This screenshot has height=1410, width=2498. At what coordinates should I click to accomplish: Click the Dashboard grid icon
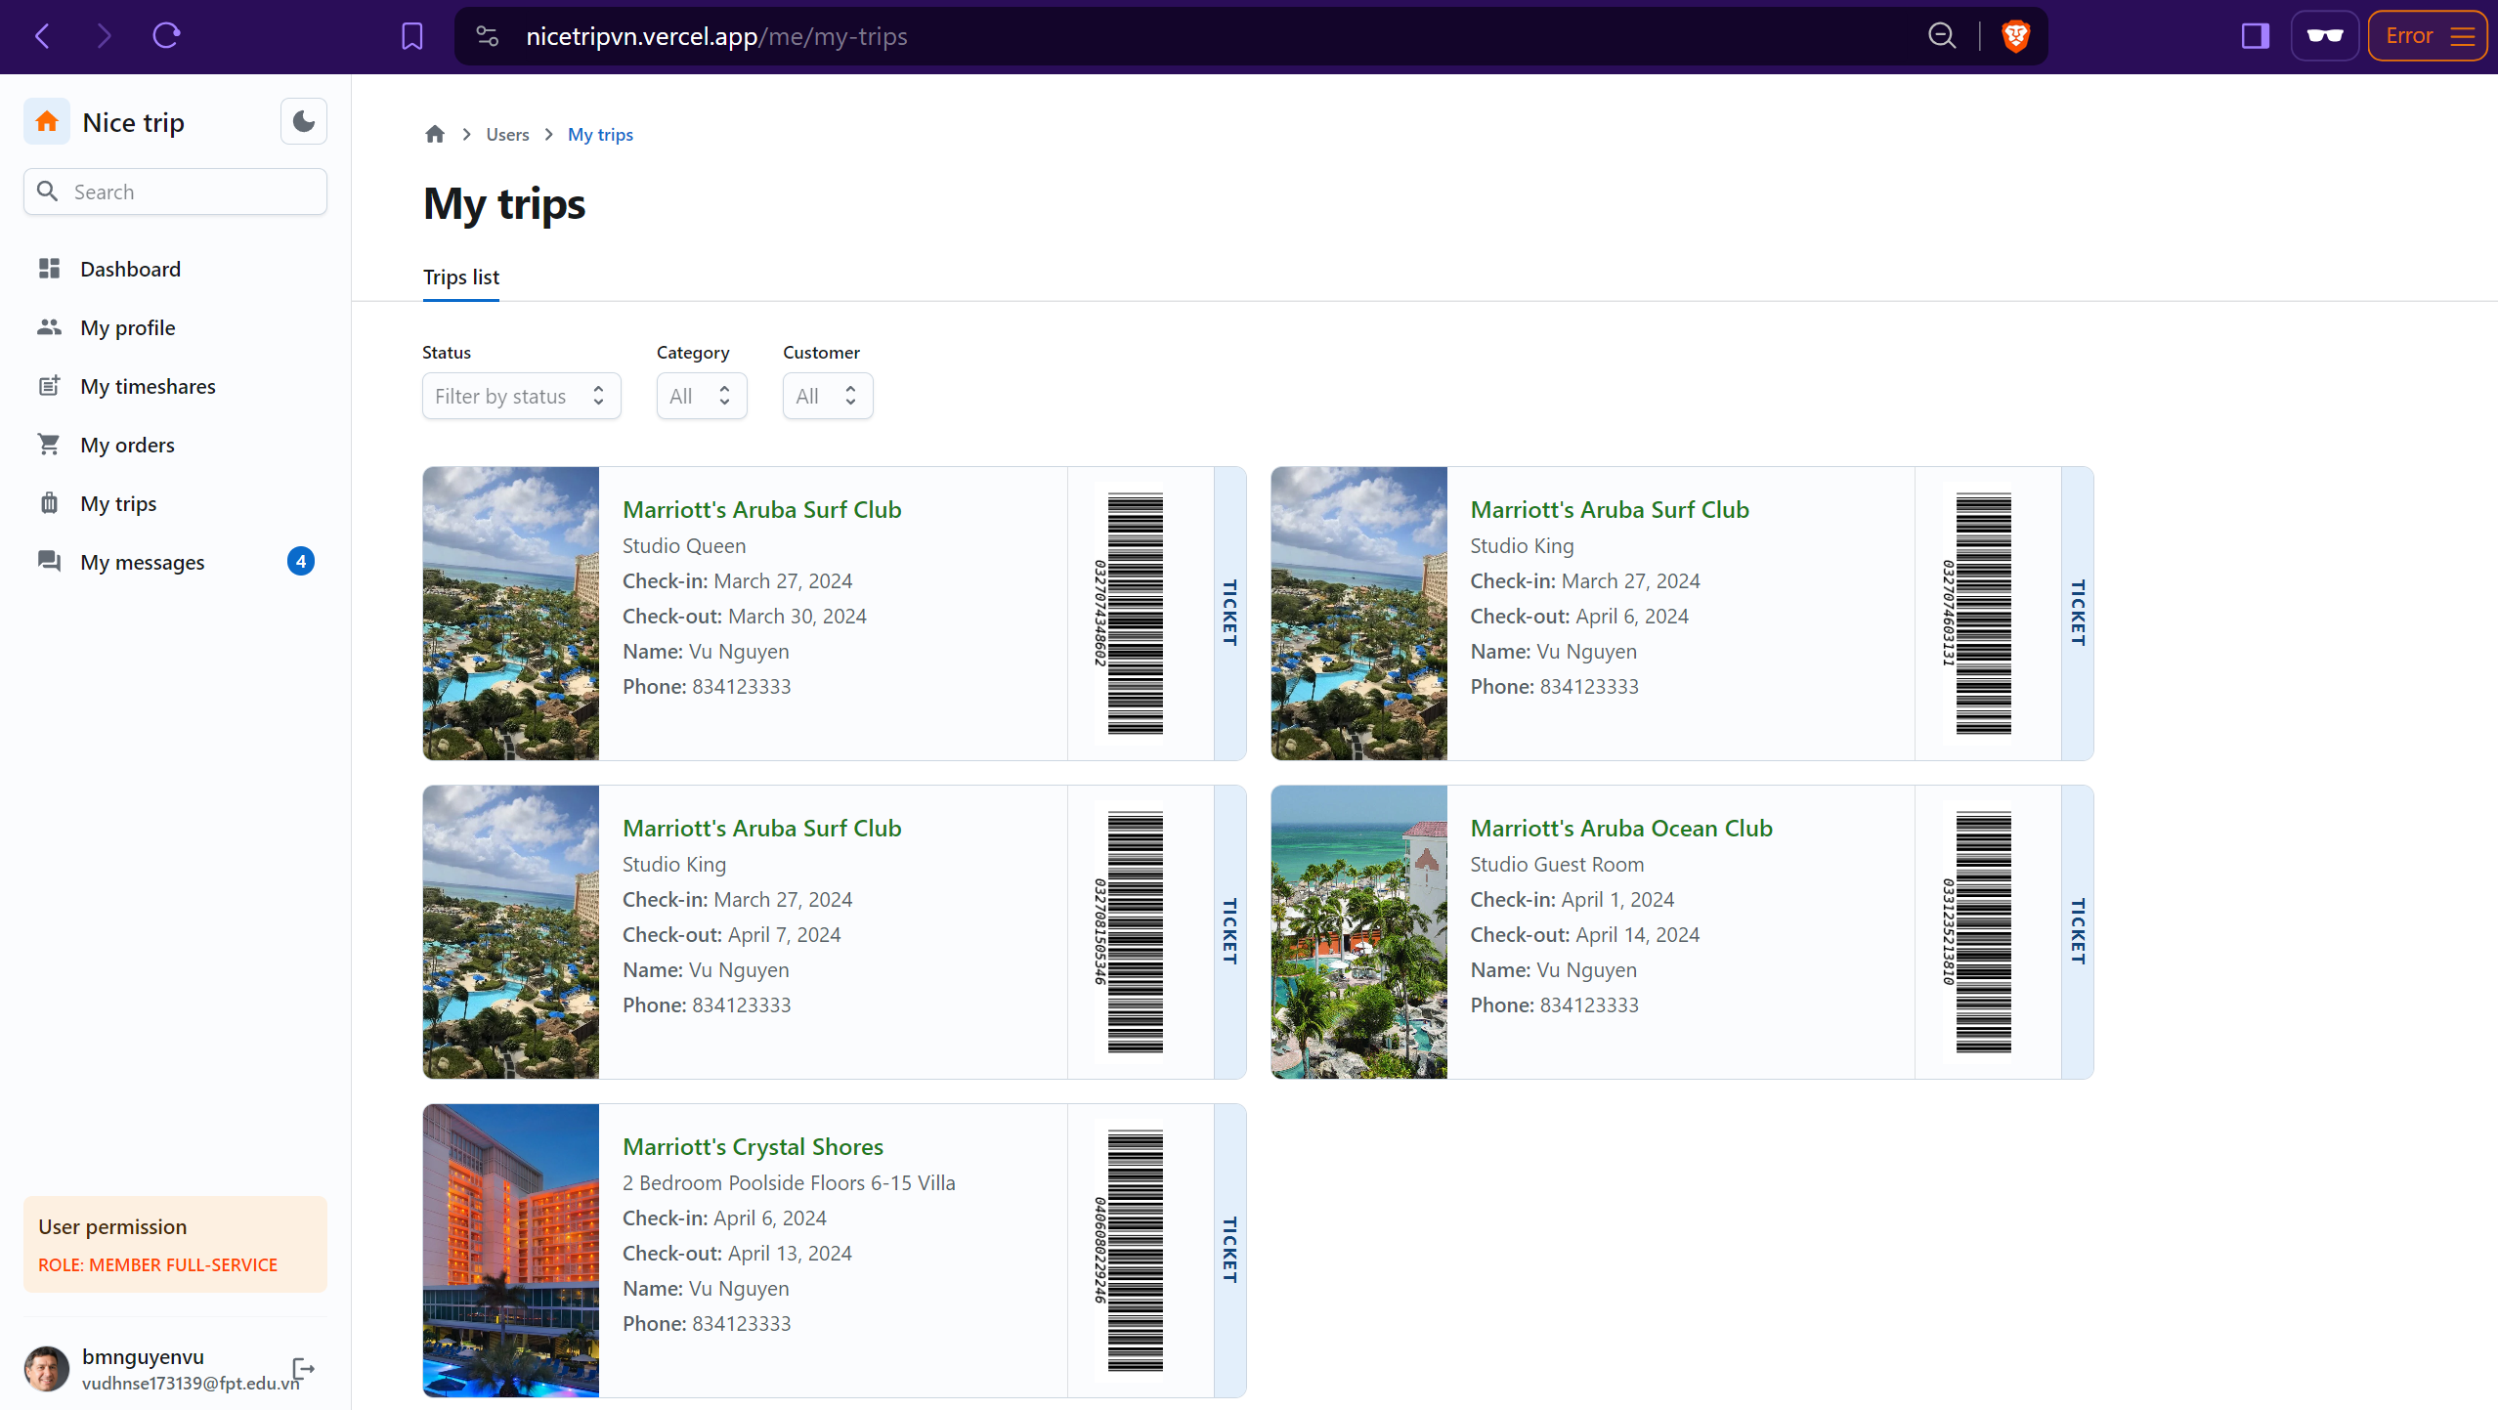(49, 268)
